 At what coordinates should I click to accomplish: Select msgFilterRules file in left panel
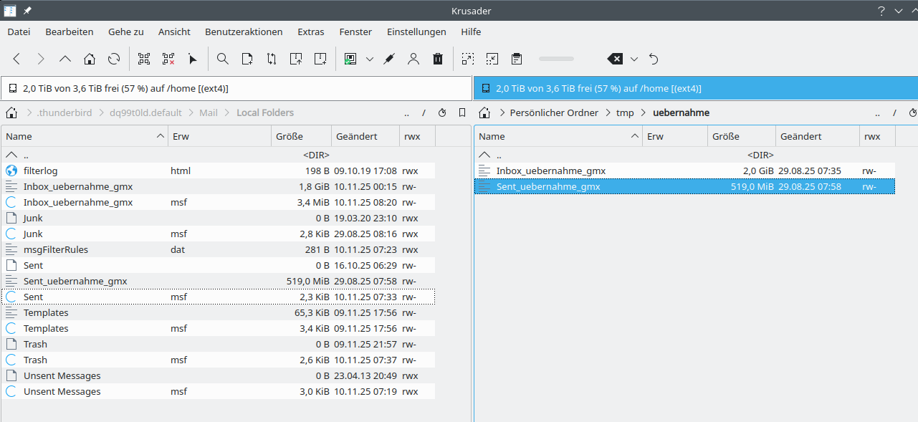click(x=56, y=249)
